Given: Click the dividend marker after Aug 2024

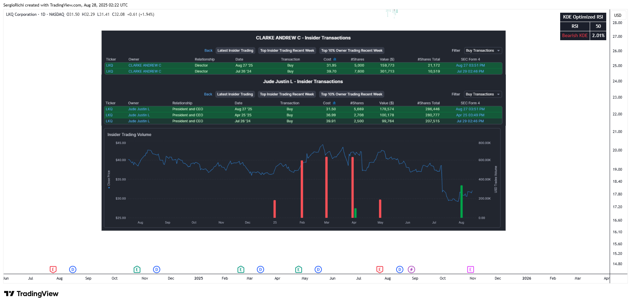Looking at the screenshot, I should 73,270.
